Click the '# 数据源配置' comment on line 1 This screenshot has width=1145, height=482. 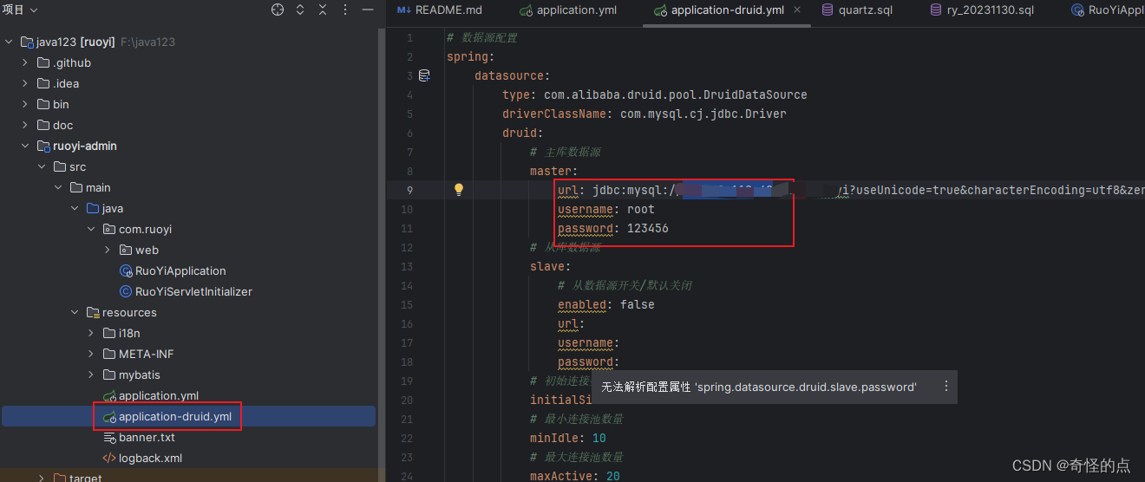(482, 37)
